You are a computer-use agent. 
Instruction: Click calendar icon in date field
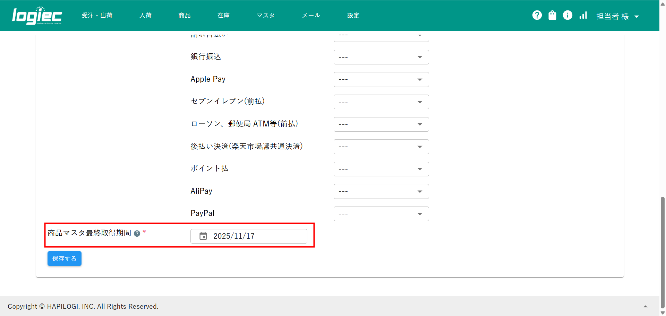click(x=203, y=236)
